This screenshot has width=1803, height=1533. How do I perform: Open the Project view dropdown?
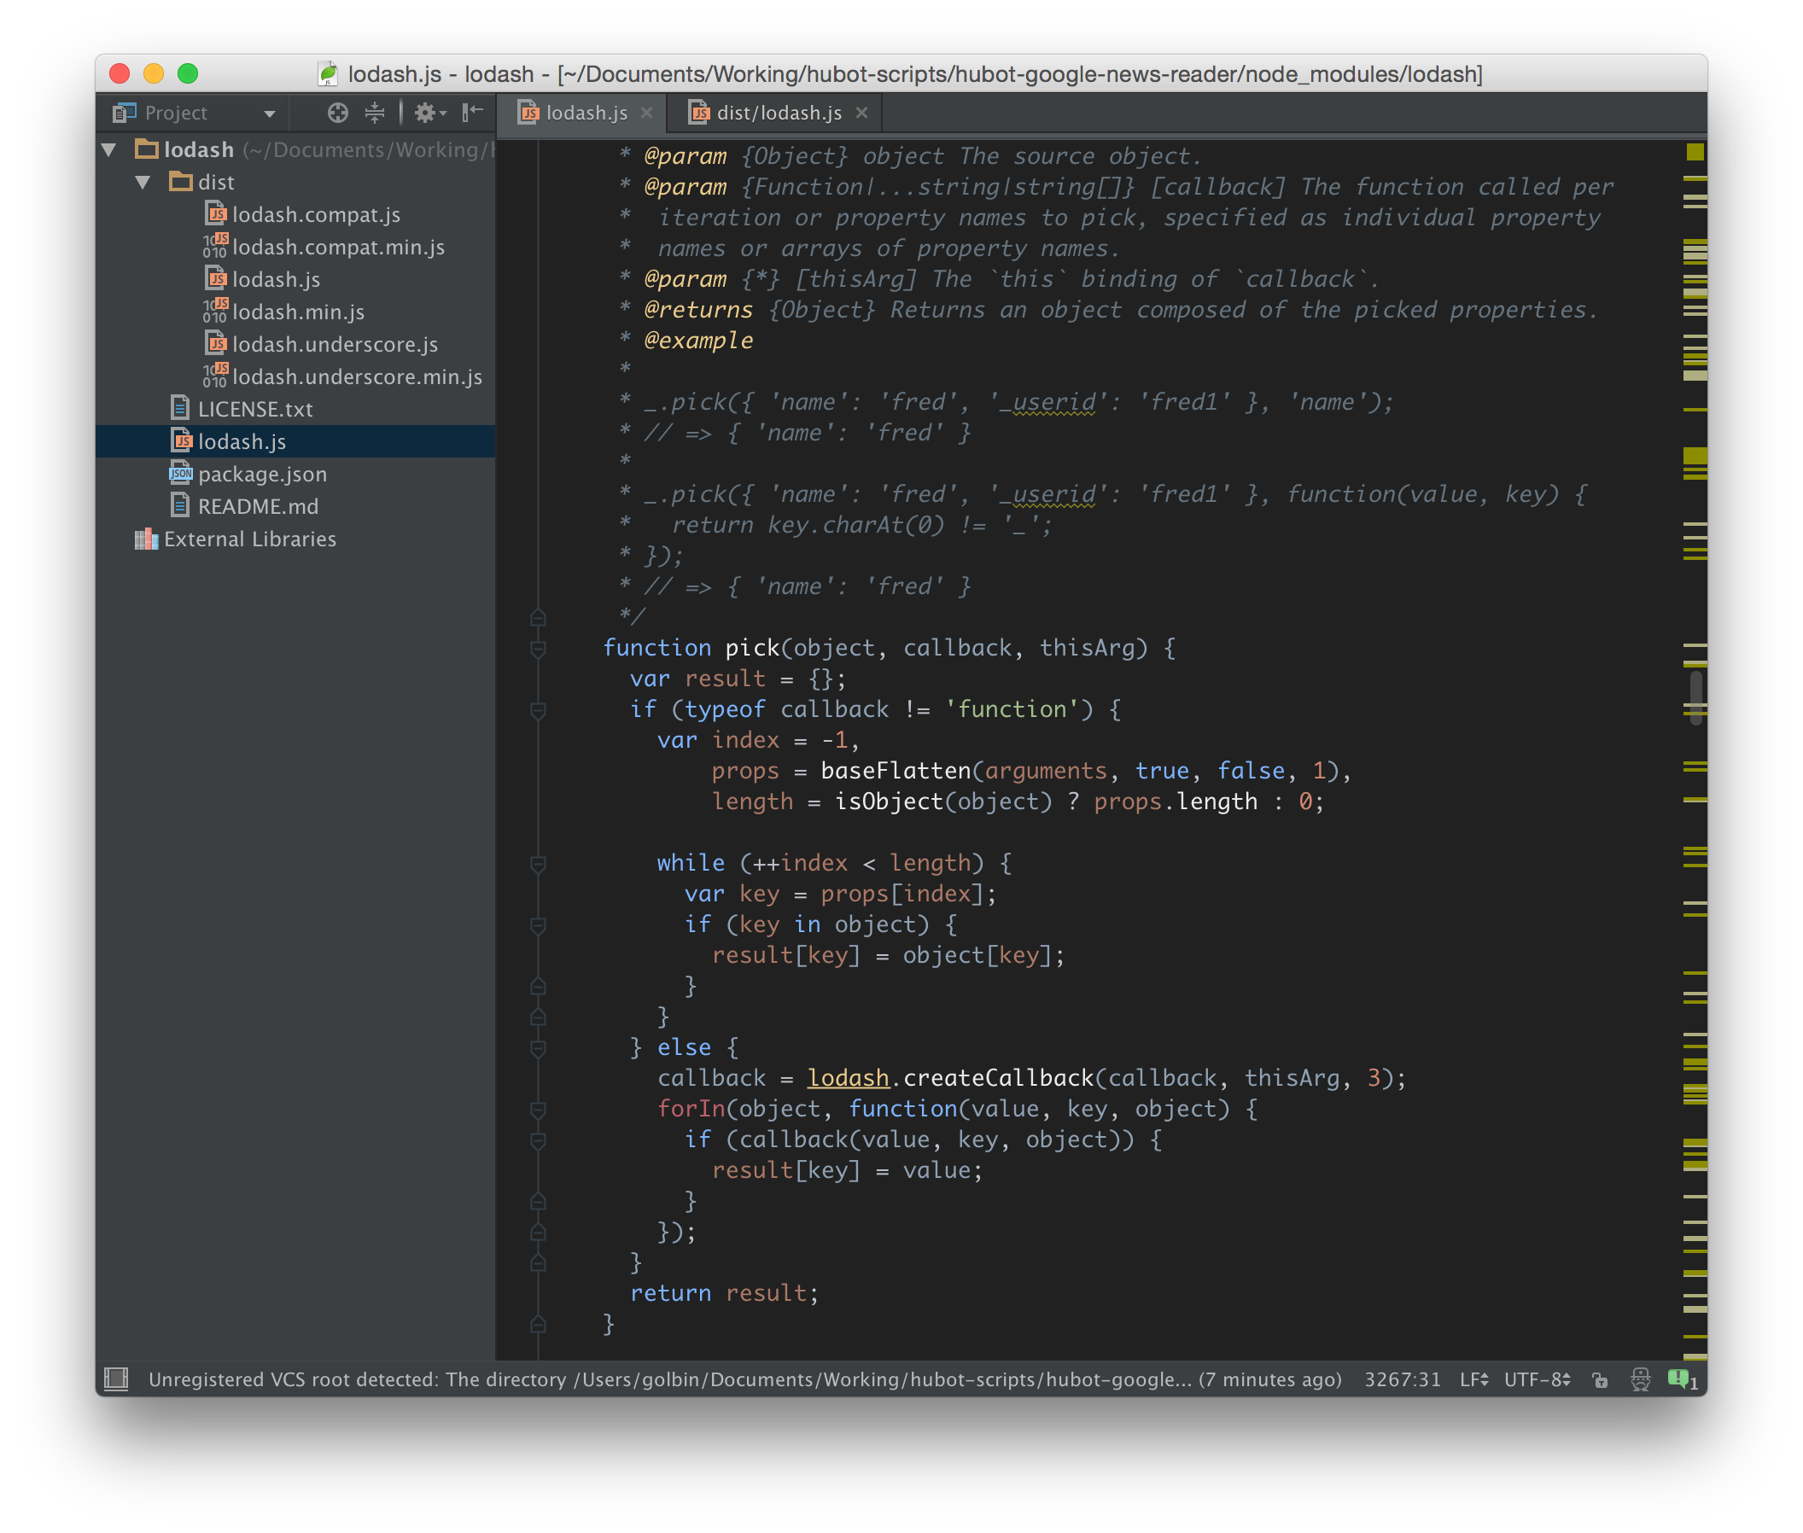269,113
